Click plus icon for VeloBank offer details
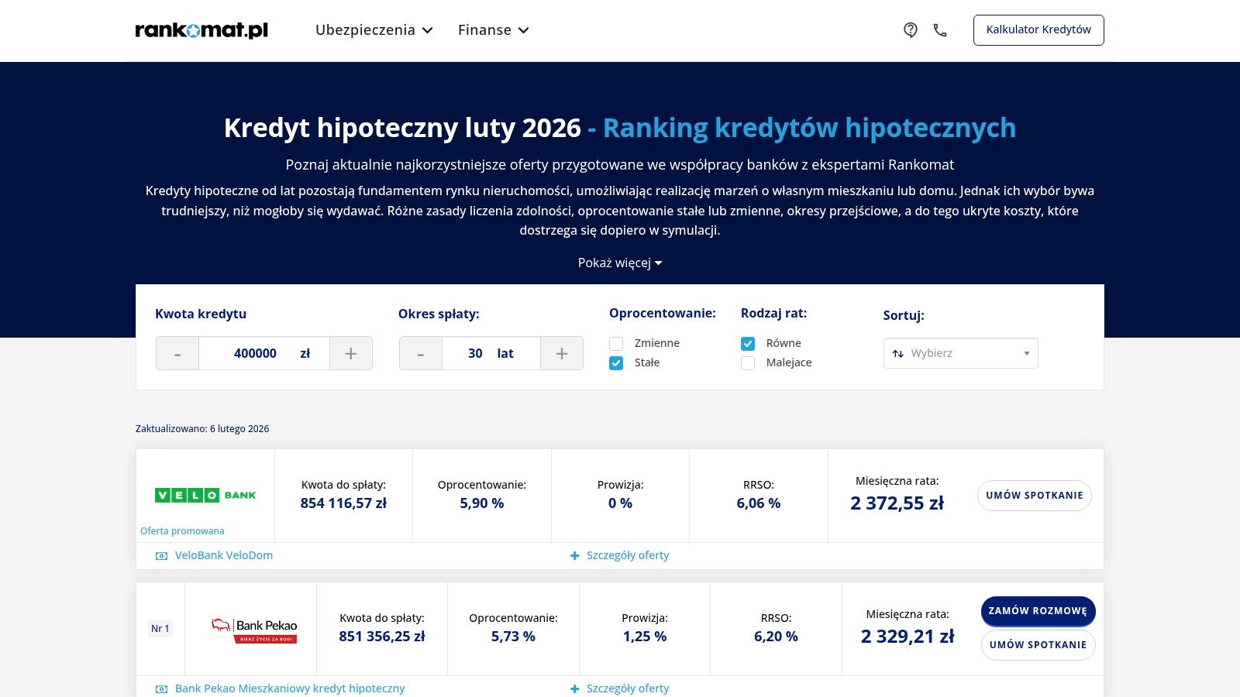The width and height of the screenshot is (1240, 697). [574, 556]
